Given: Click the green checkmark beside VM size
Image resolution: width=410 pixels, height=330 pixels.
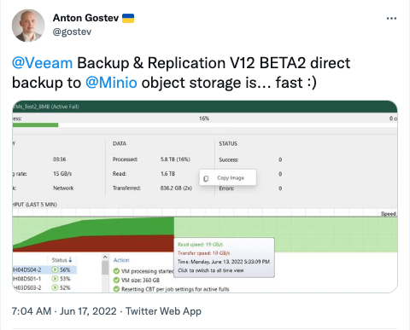Looking at the screenshot, I should tap(116, 280).
